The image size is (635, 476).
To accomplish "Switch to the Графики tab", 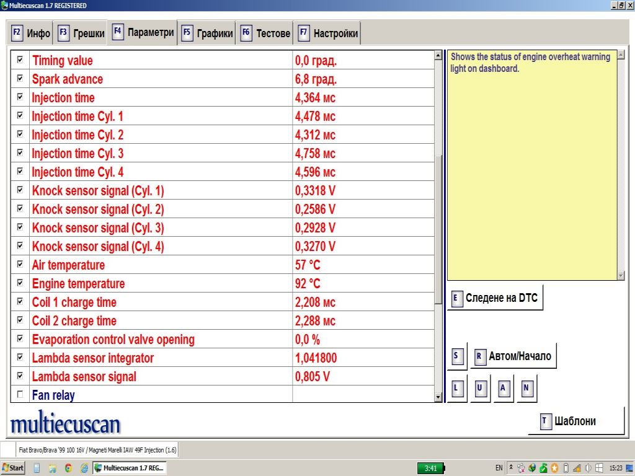I will point(207,33).
